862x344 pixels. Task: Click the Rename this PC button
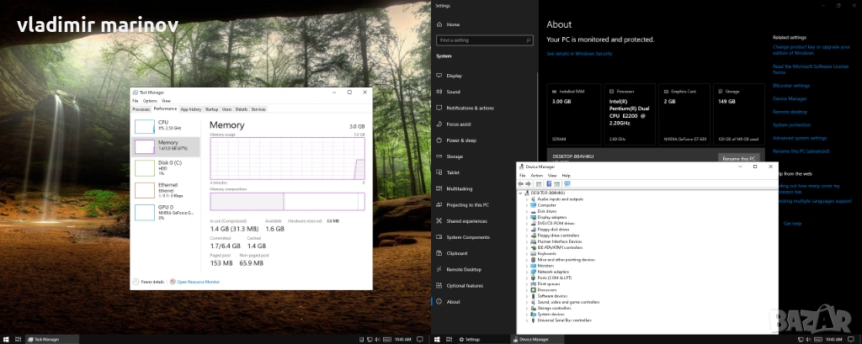tap(737, 157)
